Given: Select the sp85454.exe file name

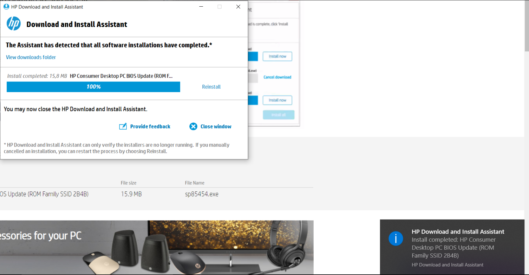Looking at the screenshot, I should click(x=202, y=194).
